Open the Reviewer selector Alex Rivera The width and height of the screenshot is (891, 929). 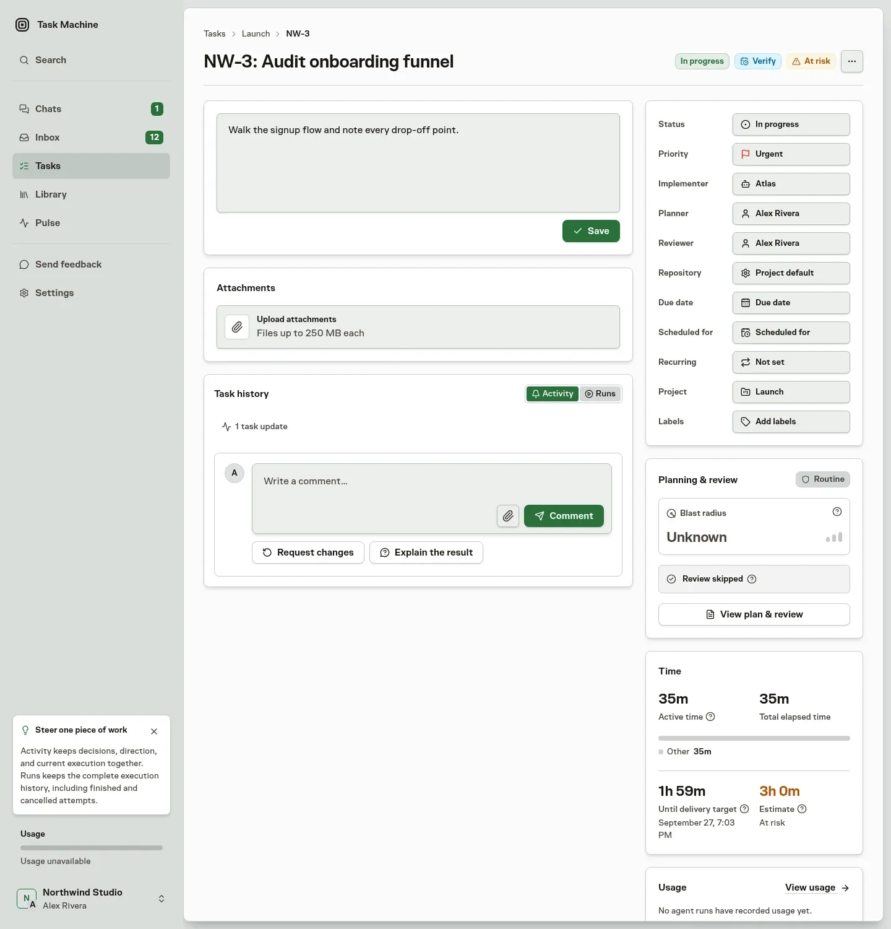pos(791,243)
